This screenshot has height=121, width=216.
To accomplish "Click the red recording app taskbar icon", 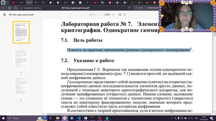I will click(100, 118).
